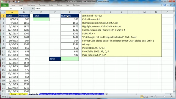This screenshot has height=99, width=176.
Task: Select the Numbers header cell in column B
Action: (24, 16)
